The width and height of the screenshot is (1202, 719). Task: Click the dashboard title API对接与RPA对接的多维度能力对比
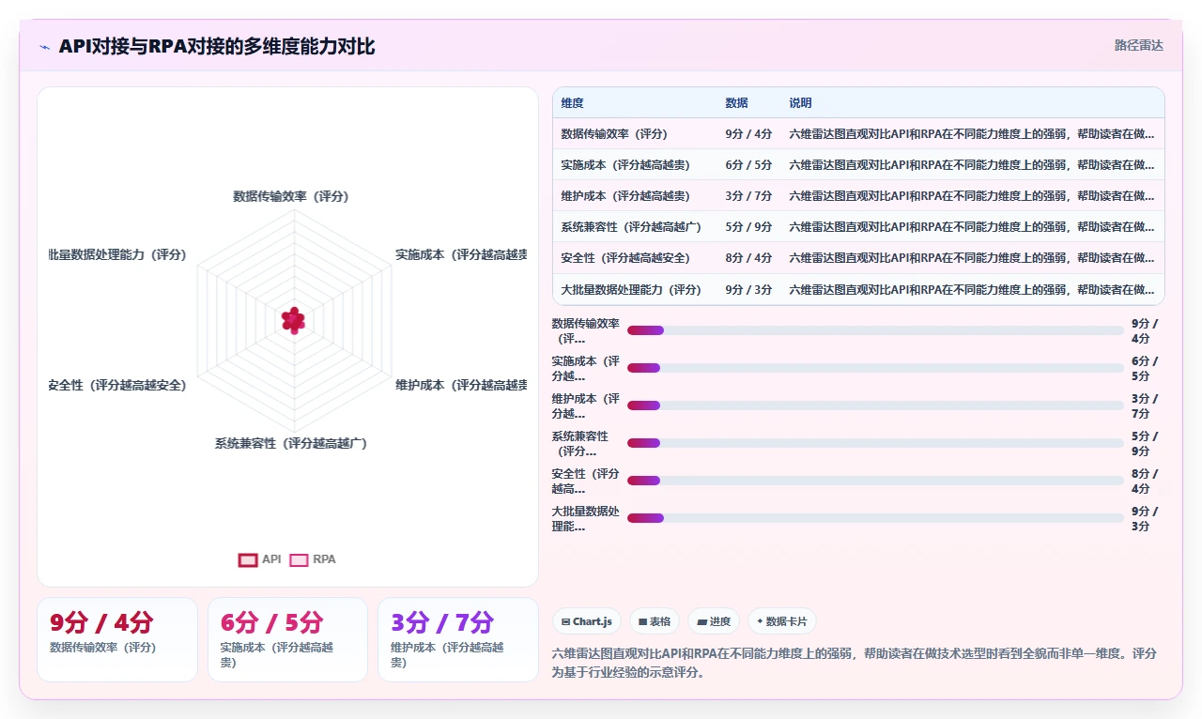pos(217,46)
